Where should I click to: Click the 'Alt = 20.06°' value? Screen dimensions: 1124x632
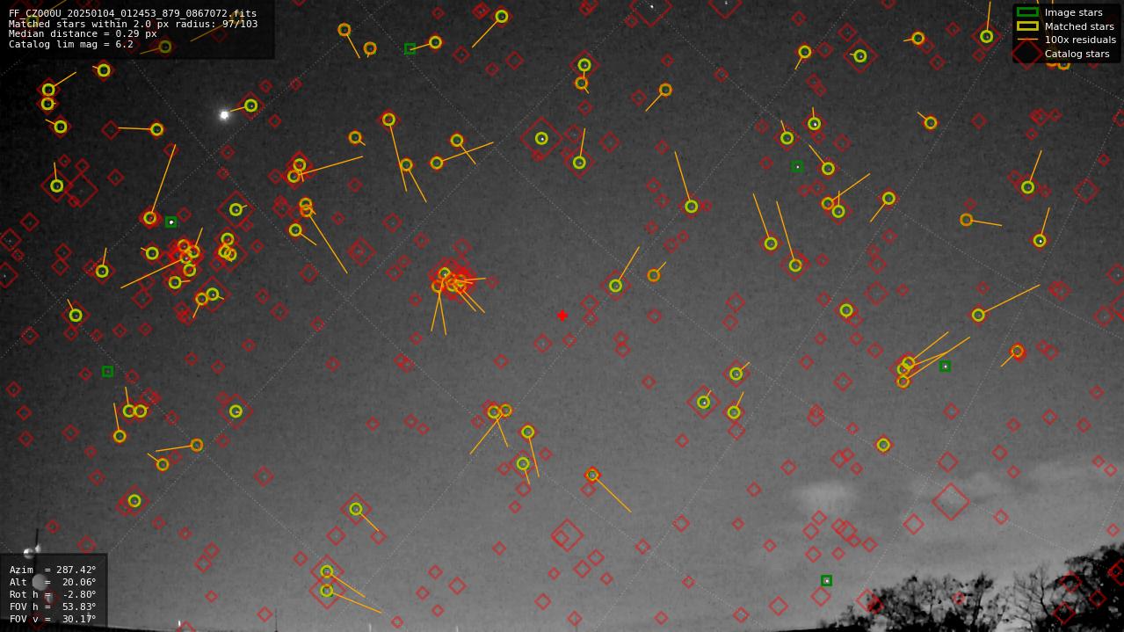(53, 582)
